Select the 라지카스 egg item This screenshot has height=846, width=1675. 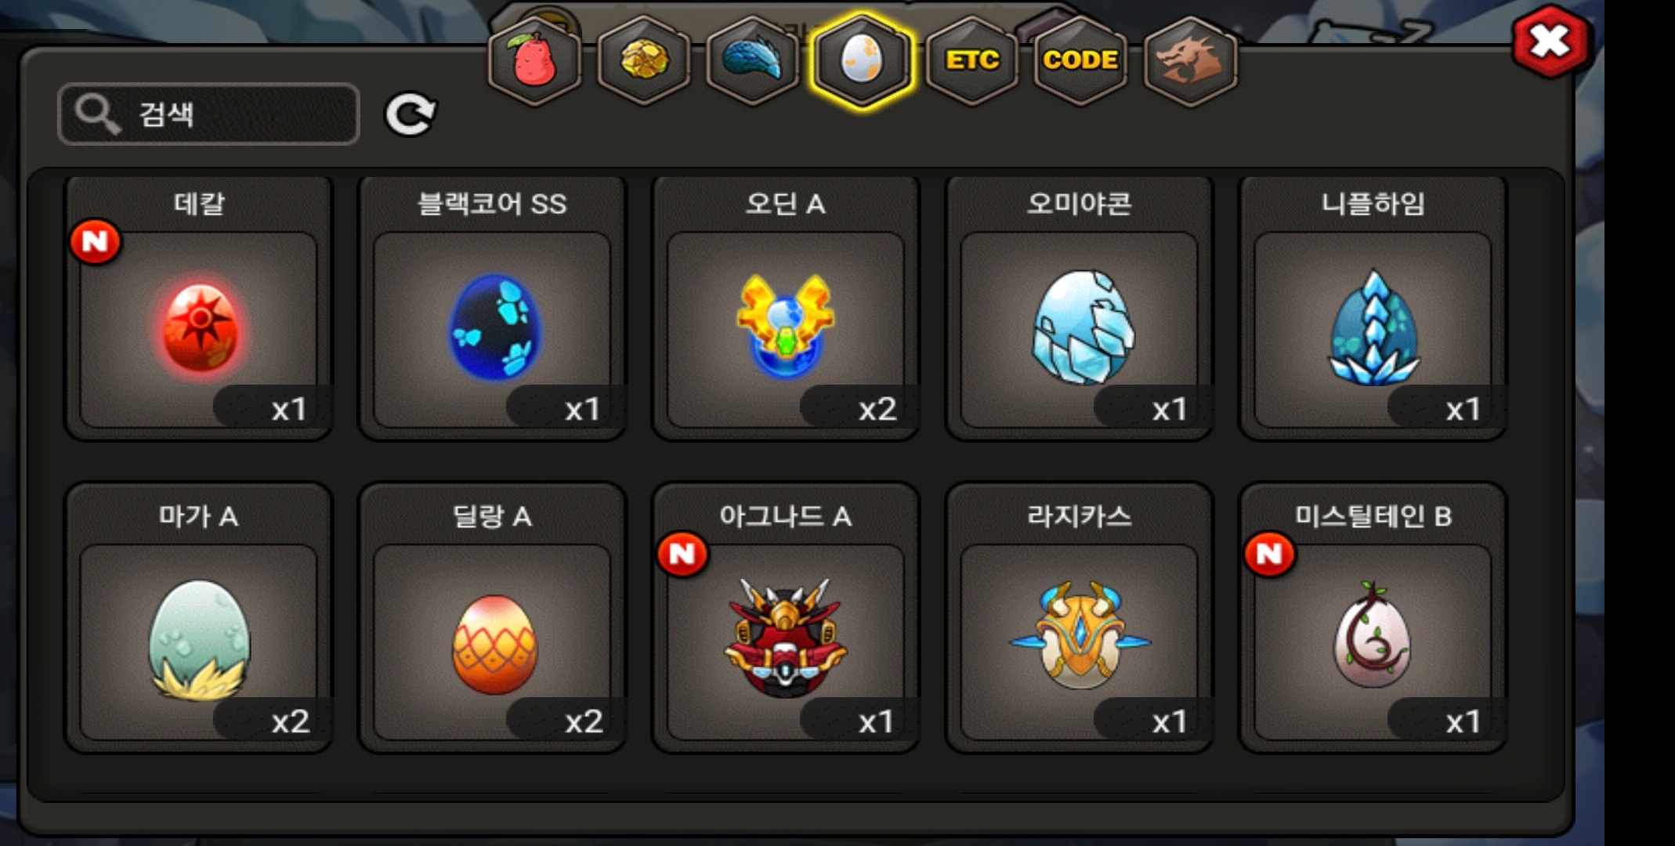click(x=1080, y=619)
